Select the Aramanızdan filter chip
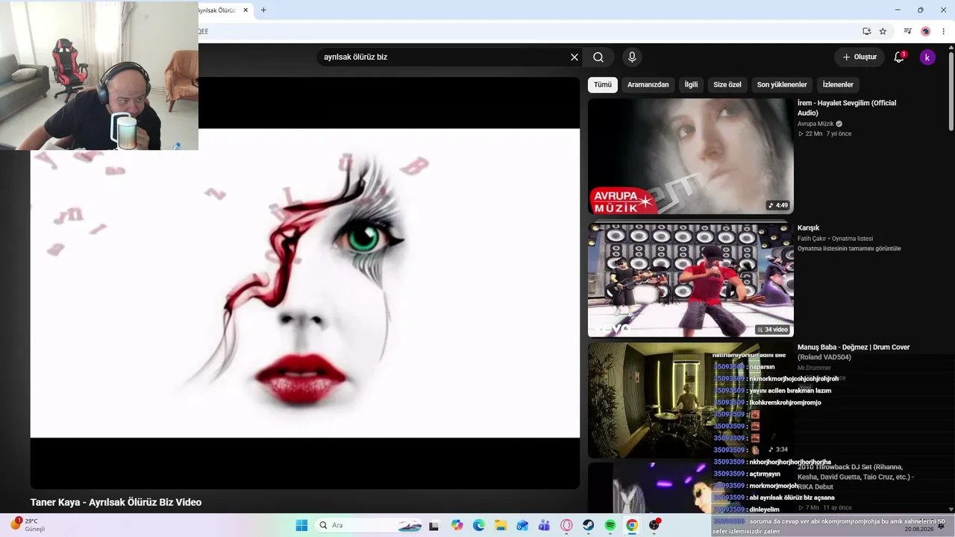Screen dimensions: 955x537 point(648,85)
